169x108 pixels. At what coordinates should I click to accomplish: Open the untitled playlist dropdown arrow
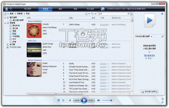pos(152,37)
